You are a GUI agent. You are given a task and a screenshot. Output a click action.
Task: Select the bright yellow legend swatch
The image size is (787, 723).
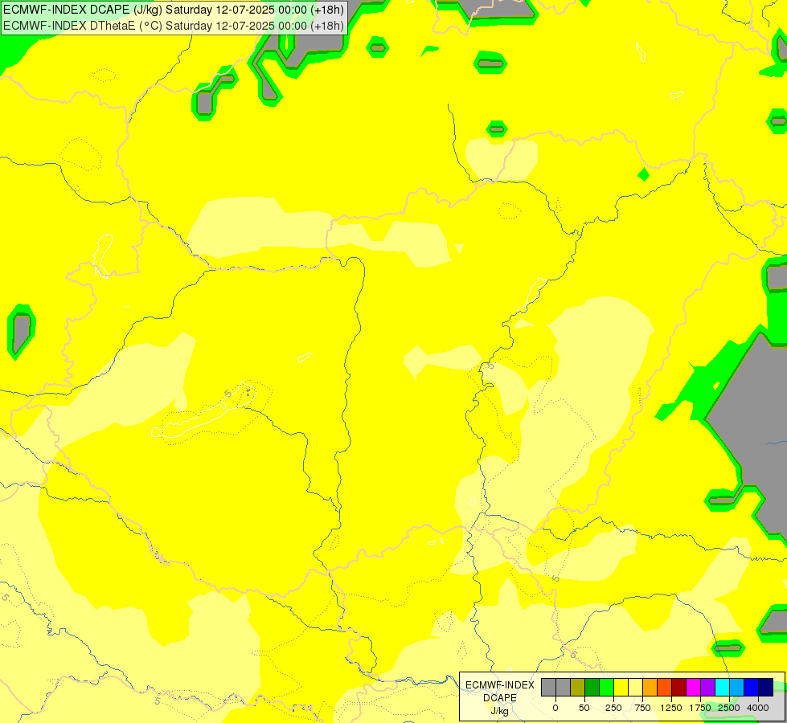pyautogui.click(x=621, y=687)
